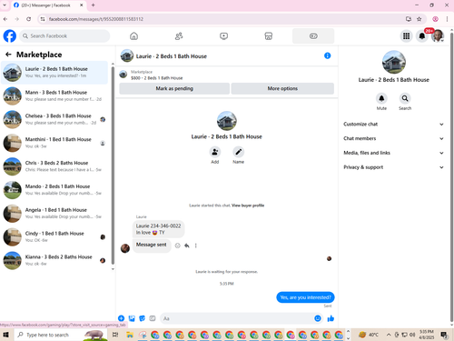The height and width of the screenshot is (341, 454).
Task: Click Mark as pending button
Action: [174, 88]
